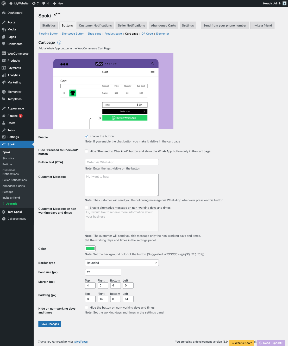Open WooCommerce sidebar icon
The width and height of the screenshot is (288, 346).
pyautogui.click(x=4, y=53)
